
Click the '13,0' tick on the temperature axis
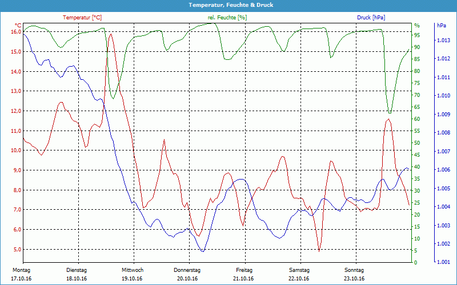[17, 91]
